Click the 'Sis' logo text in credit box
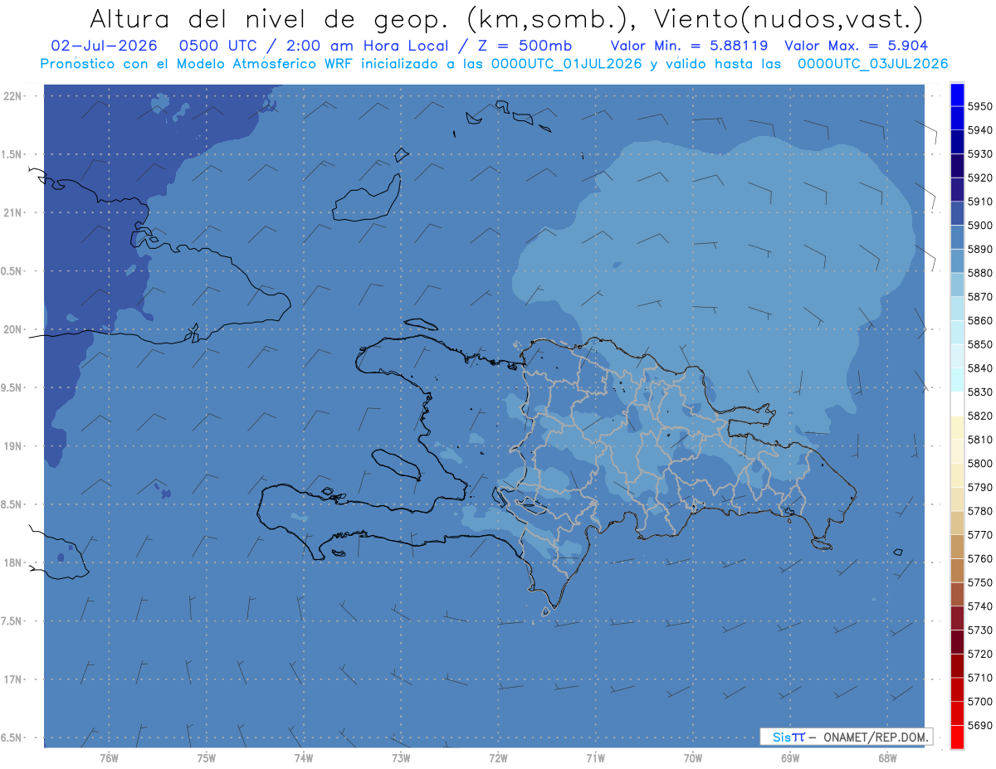 781,737
